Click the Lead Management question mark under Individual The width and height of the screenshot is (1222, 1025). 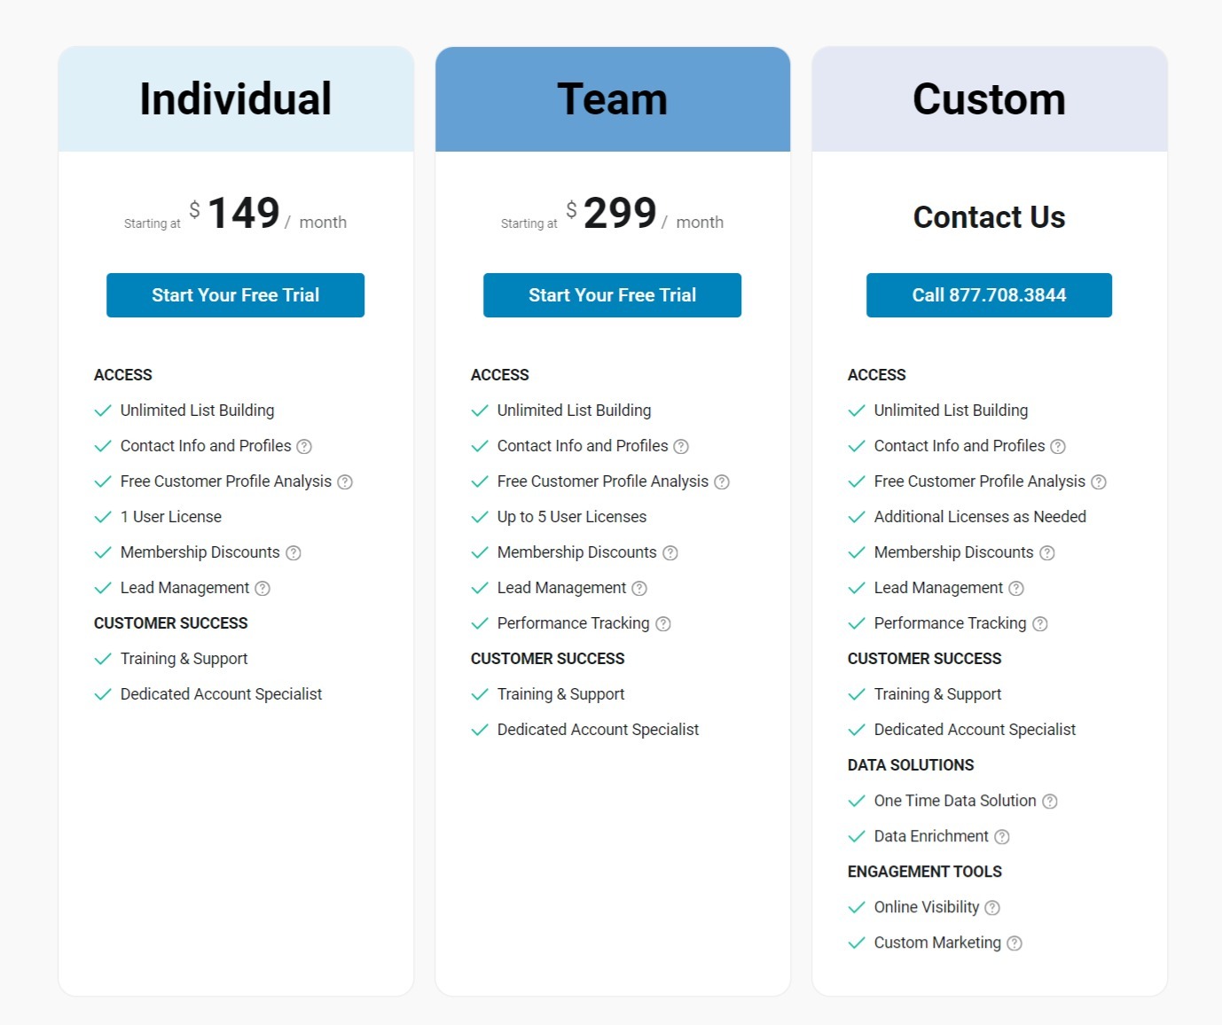[x=262, y=588]
